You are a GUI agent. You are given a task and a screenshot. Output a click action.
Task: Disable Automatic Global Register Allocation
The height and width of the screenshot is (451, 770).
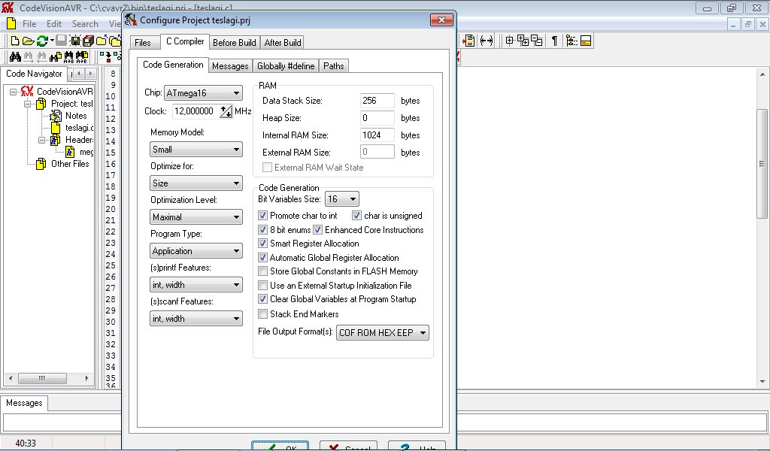coord(262,258)
